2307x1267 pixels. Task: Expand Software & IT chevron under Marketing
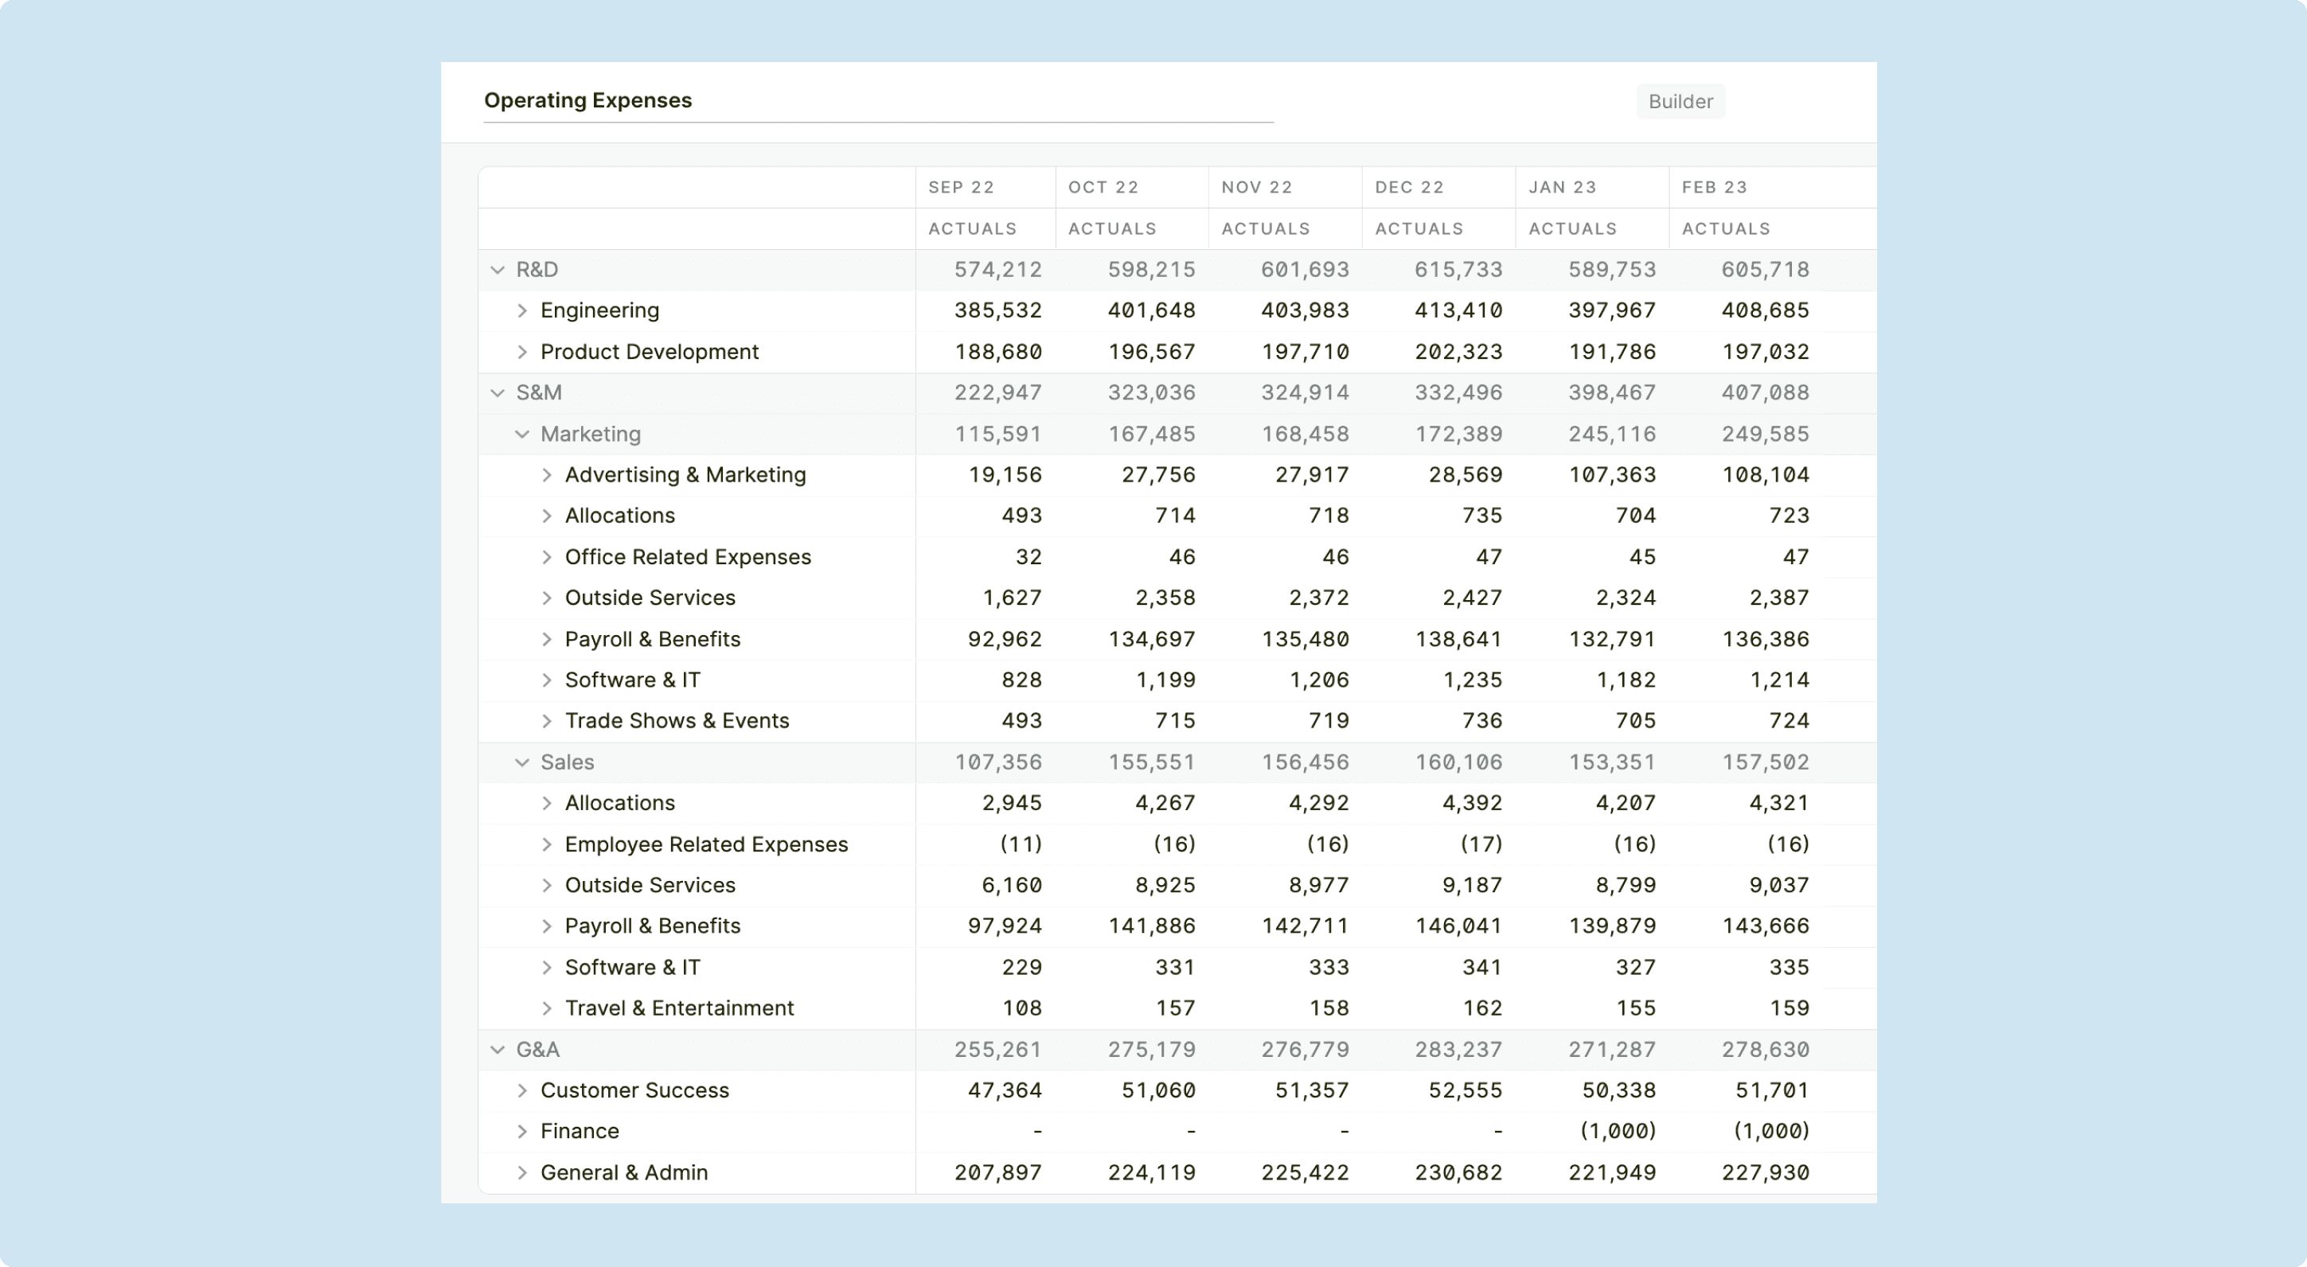546,680
